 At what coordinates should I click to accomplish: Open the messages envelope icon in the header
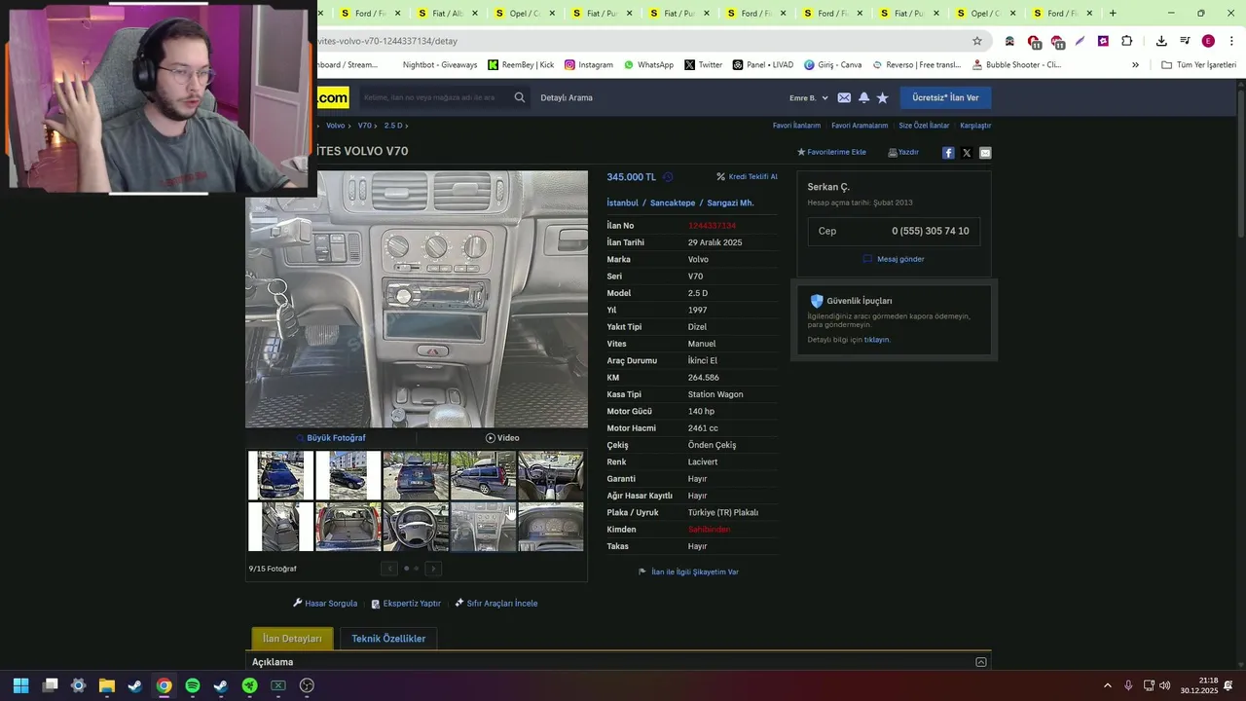point(844,97)
